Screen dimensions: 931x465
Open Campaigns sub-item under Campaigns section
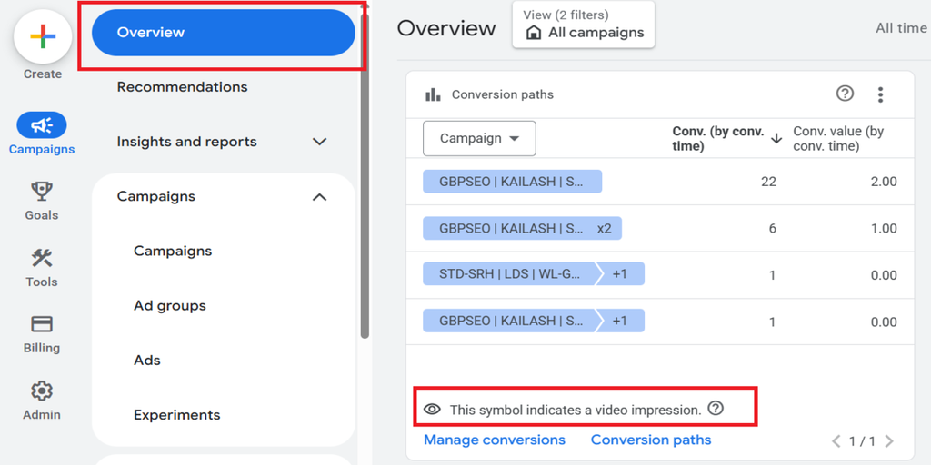point(173,251)
